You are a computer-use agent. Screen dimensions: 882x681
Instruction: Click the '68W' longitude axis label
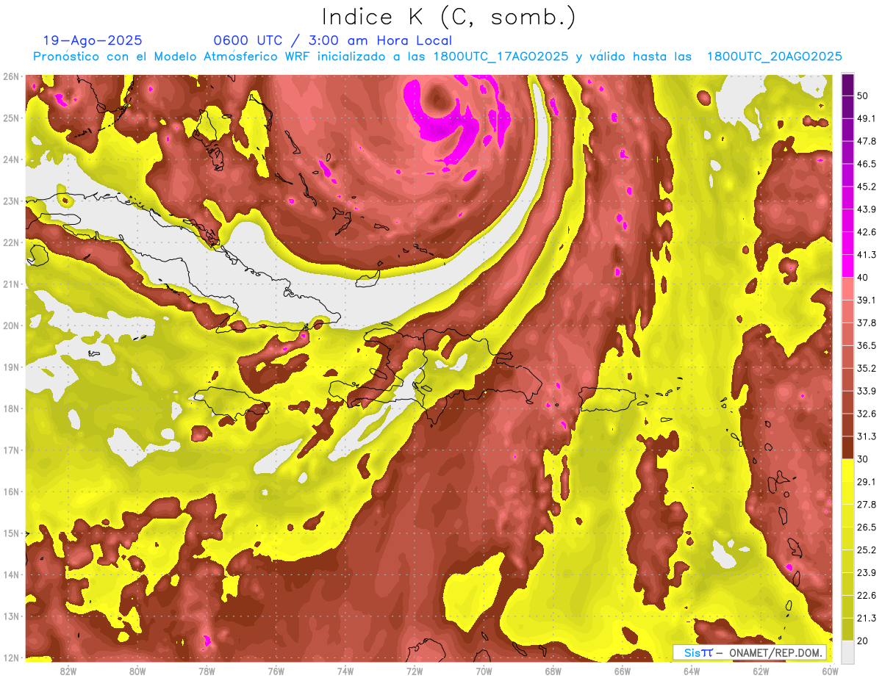pyautogui.click(x=553, y=671)
